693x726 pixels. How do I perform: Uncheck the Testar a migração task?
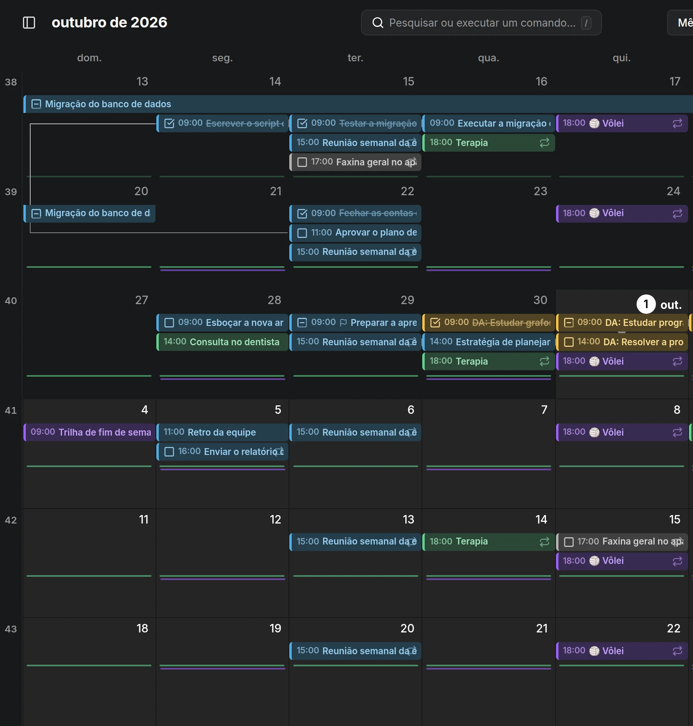click(302, 123)
